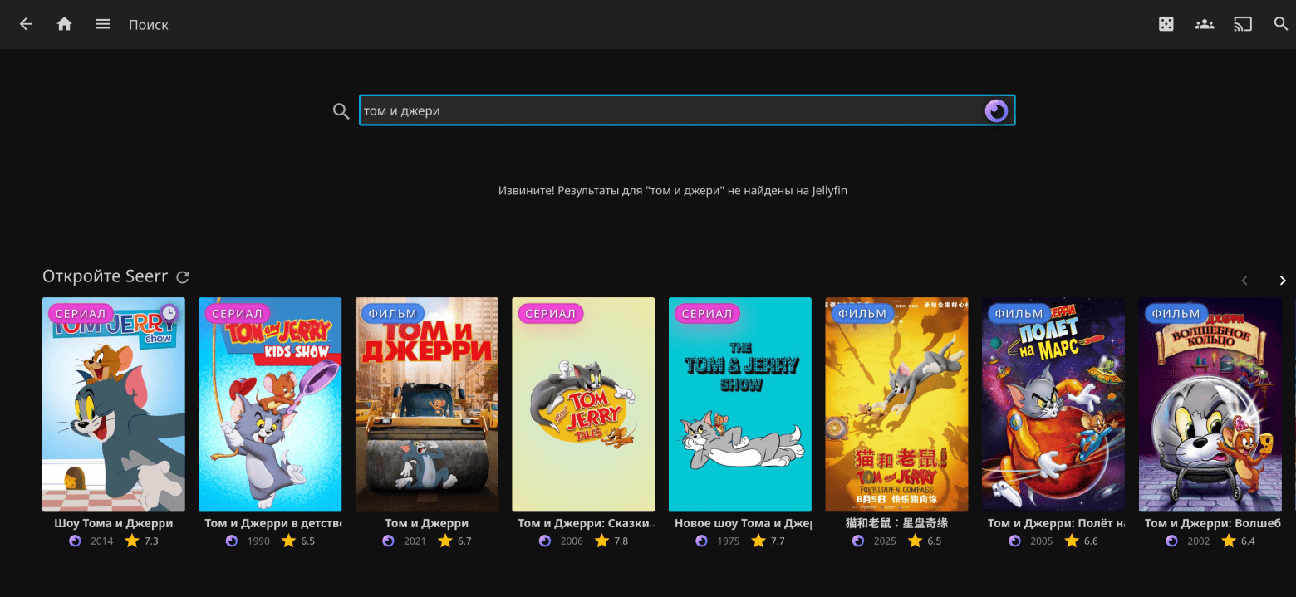Click Seerr icon beside year 2005

(x=1015, y=541)
